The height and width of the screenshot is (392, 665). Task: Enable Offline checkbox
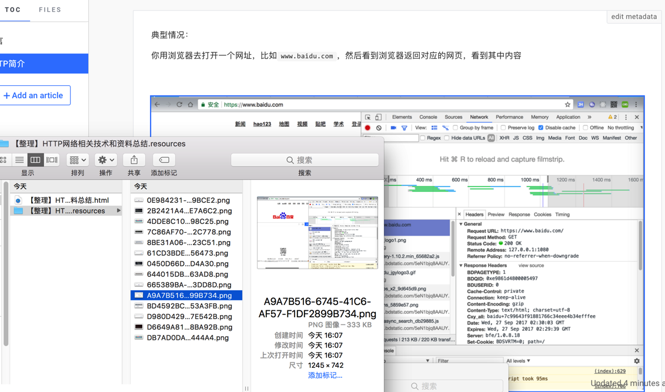click(x=585, y=128)
